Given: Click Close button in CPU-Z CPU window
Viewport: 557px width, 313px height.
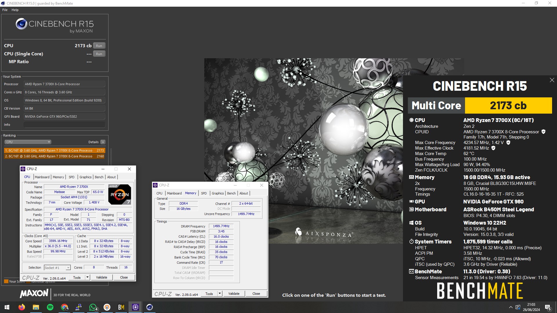Looking at the screenshot, I should pyautogui.click(x=124, y=277).
